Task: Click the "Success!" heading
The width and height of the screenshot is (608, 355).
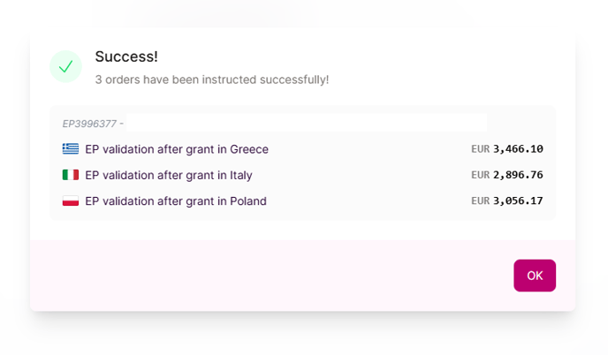Action: tap(126, 57)
